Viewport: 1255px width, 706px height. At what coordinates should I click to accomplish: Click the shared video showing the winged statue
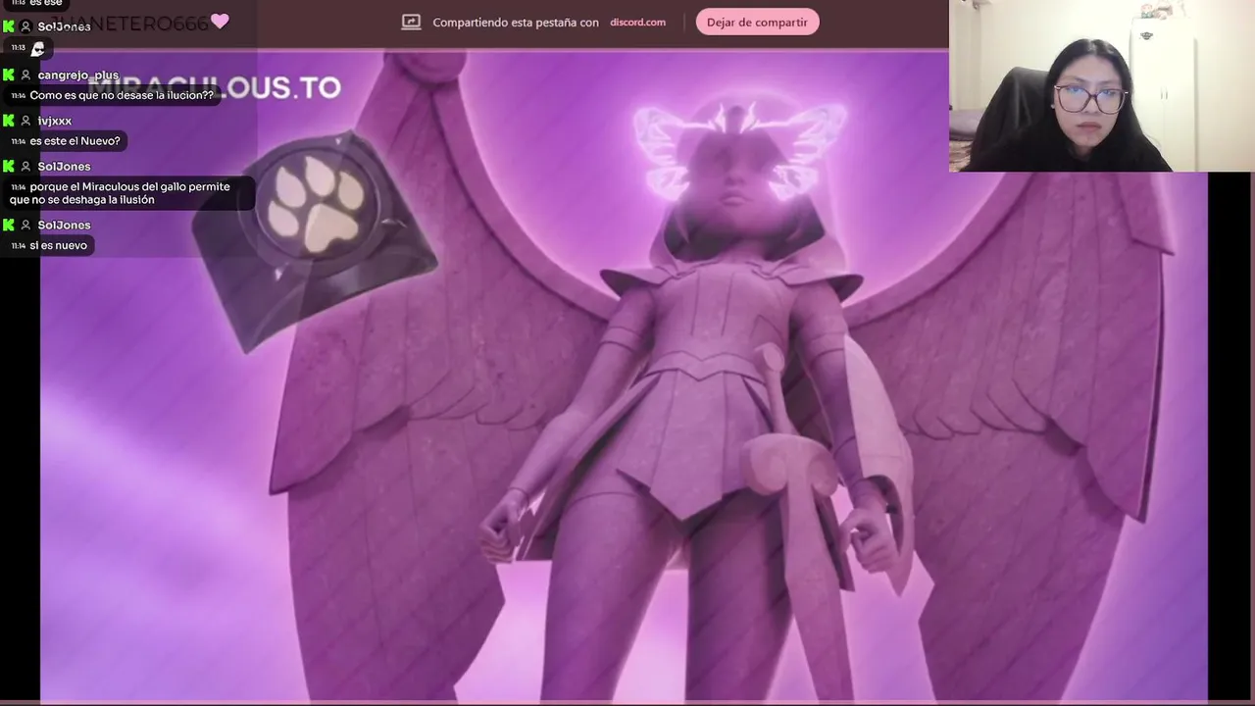pos(624,376)
